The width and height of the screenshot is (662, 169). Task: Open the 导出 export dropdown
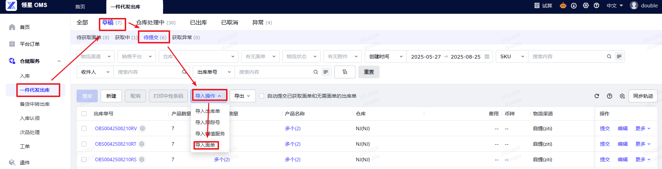(x=243, y=96)
